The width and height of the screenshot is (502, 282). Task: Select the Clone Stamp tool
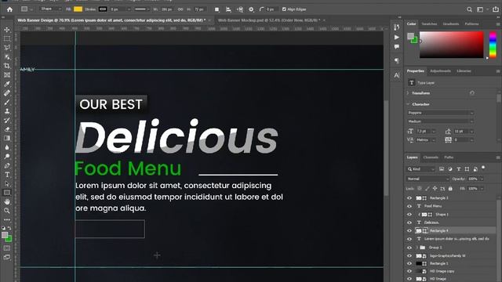pos(7,111)
